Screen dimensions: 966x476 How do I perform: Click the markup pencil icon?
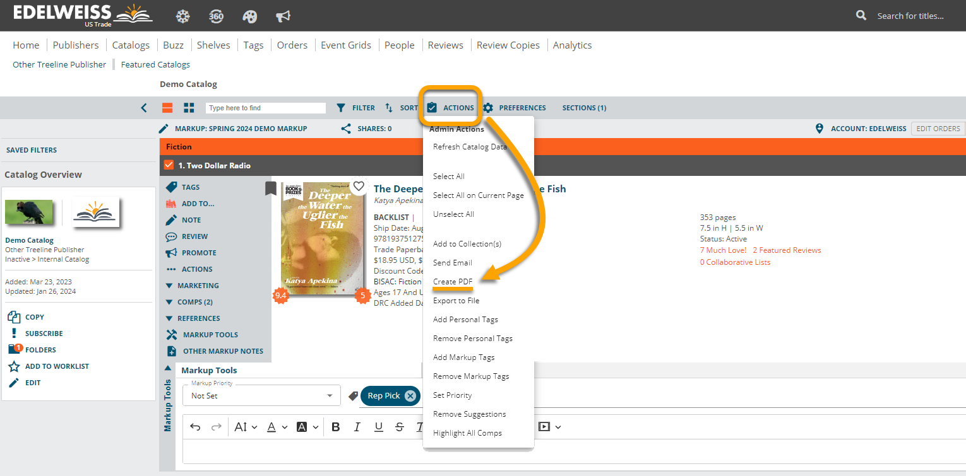coord(164,129)
